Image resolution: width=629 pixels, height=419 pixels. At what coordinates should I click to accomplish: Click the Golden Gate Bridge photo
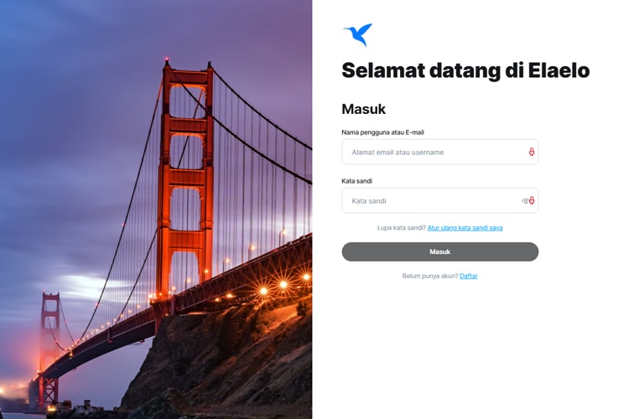156,209
